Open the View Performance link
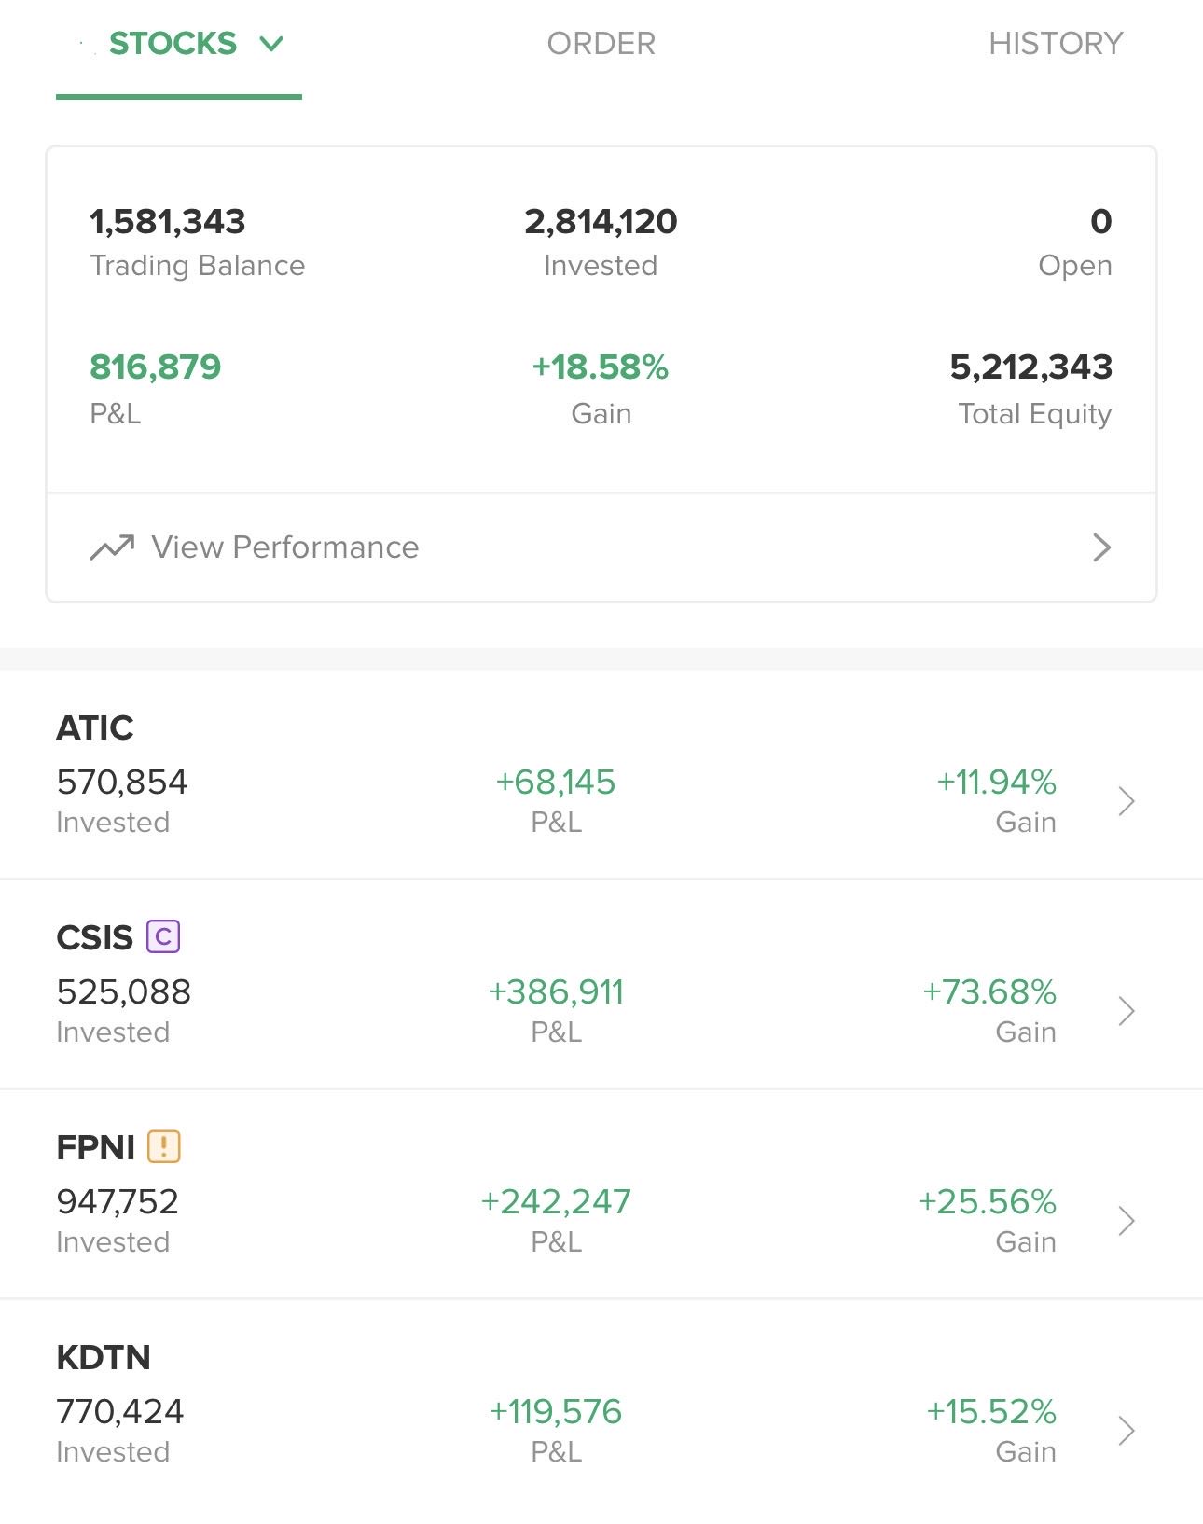The image size is (1203, 1524). click(x=285, y=547)
